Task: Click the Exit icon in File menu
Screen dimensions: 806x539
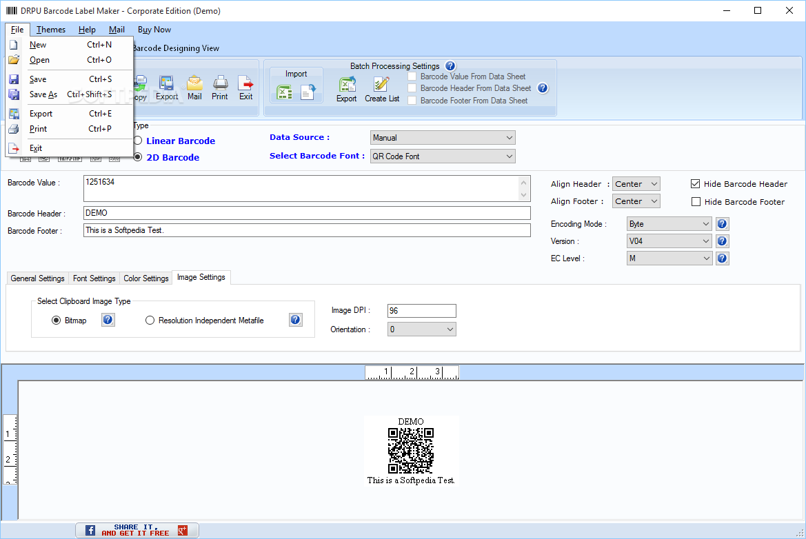Action: pyautogui.click(x=14, y=148)
